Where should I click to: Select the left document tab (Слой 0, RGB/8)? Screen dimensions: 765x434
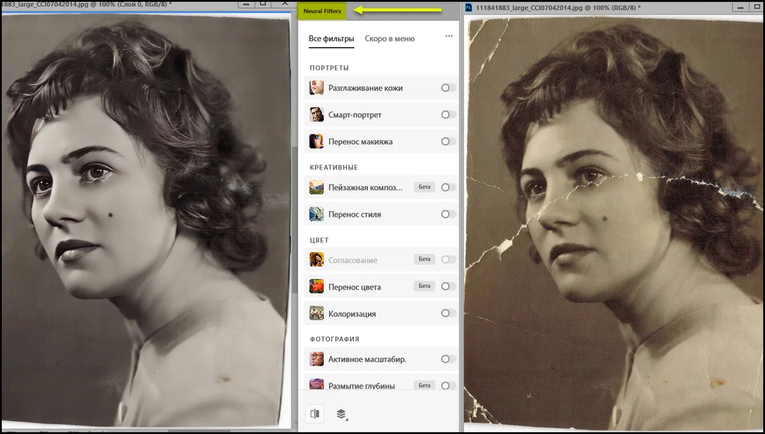(x=86, y=5)
